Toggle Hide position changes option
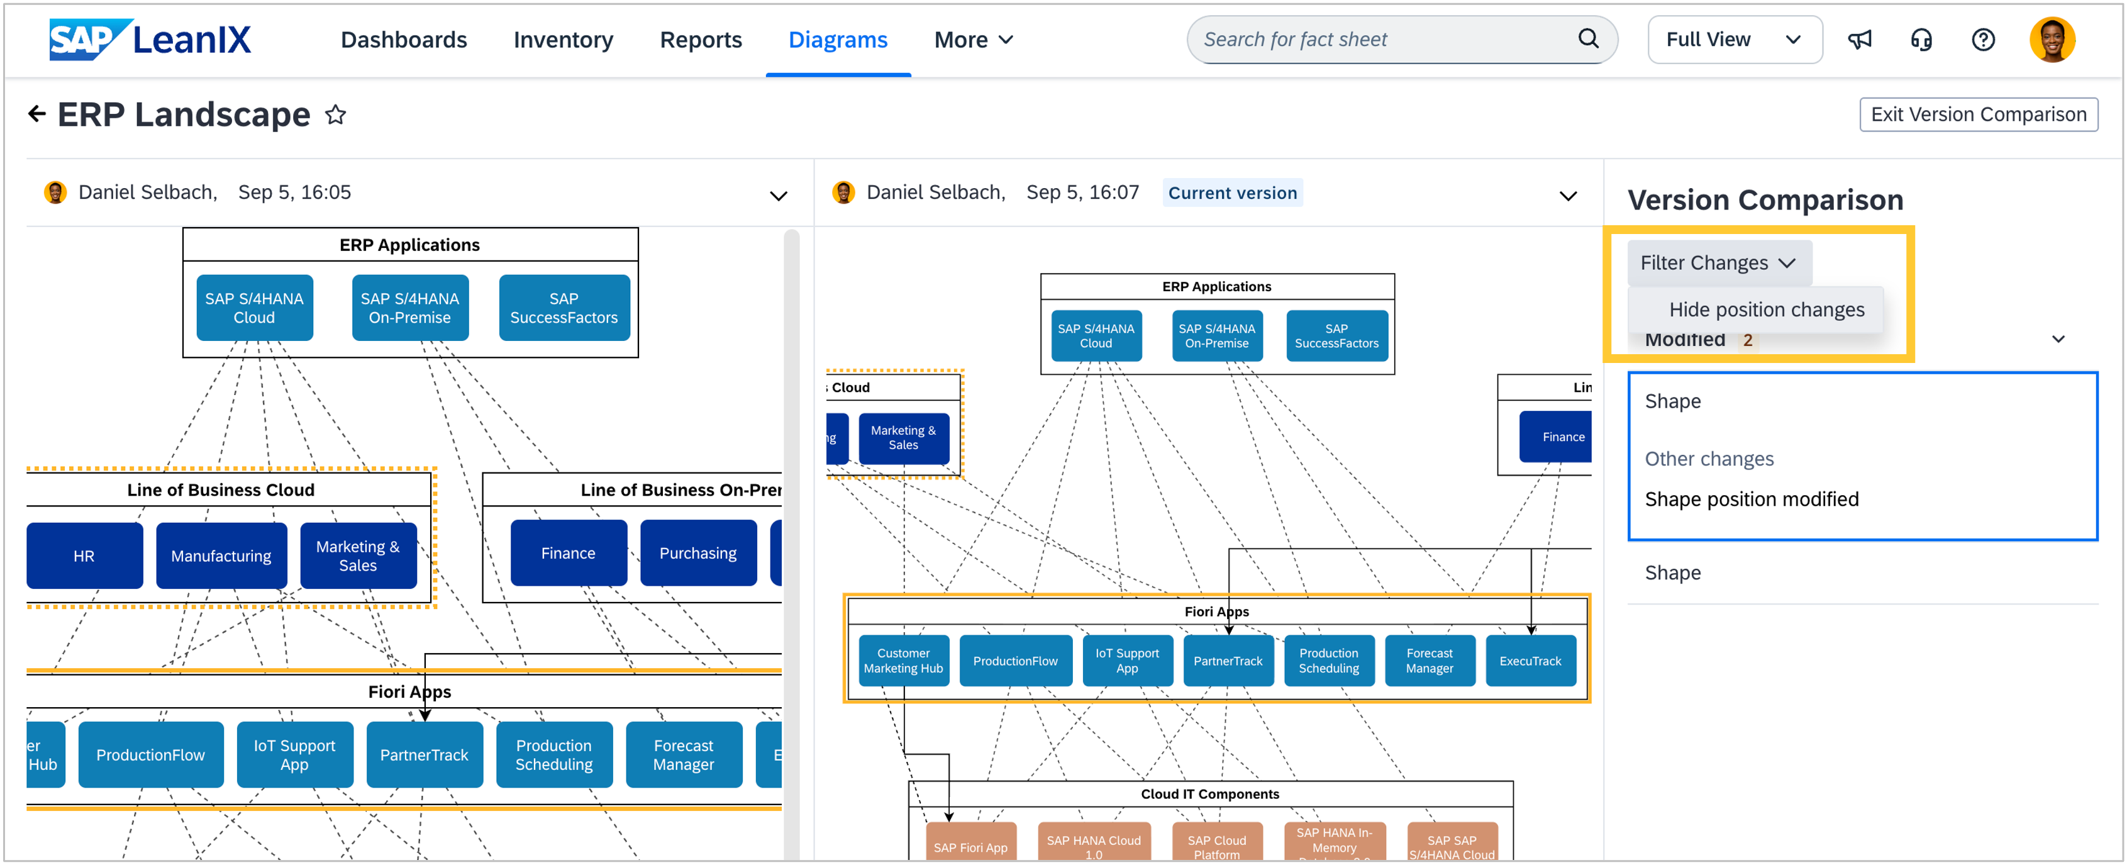This screenshot has width=2127, height=865. pos(1766,310)
